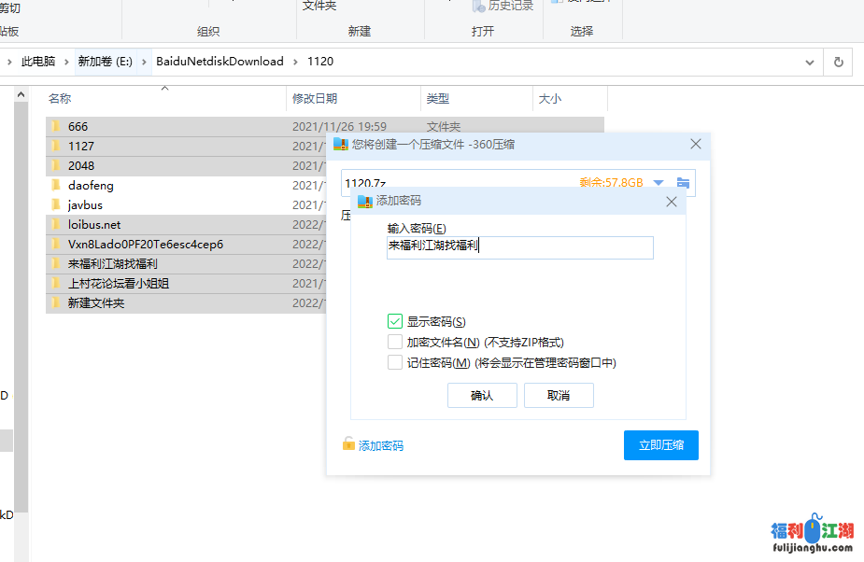Image resolution: width=864 pixels, height=562 pixels.
Task: Expand the address bar history dropdown
Action: click(810, 62)
